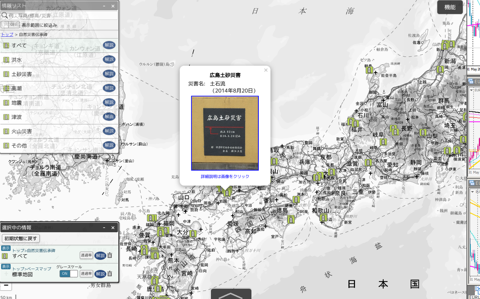
Task: Open 解説 for 火山災害
Action: [109, 131]
